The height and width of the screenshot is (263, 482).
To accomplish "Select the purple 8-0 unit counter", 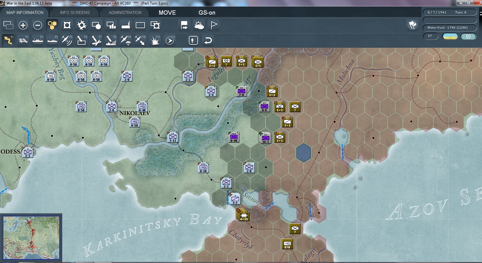I will [264, 107].
